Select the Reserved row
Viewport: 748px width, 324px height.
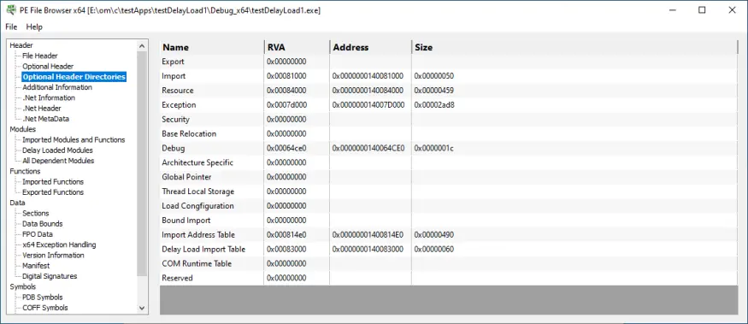(449, 278)
